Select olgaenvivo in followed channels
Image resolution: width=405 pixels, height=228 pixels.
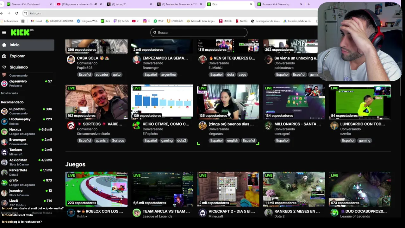pyautogui.click(x=27, y=83)
